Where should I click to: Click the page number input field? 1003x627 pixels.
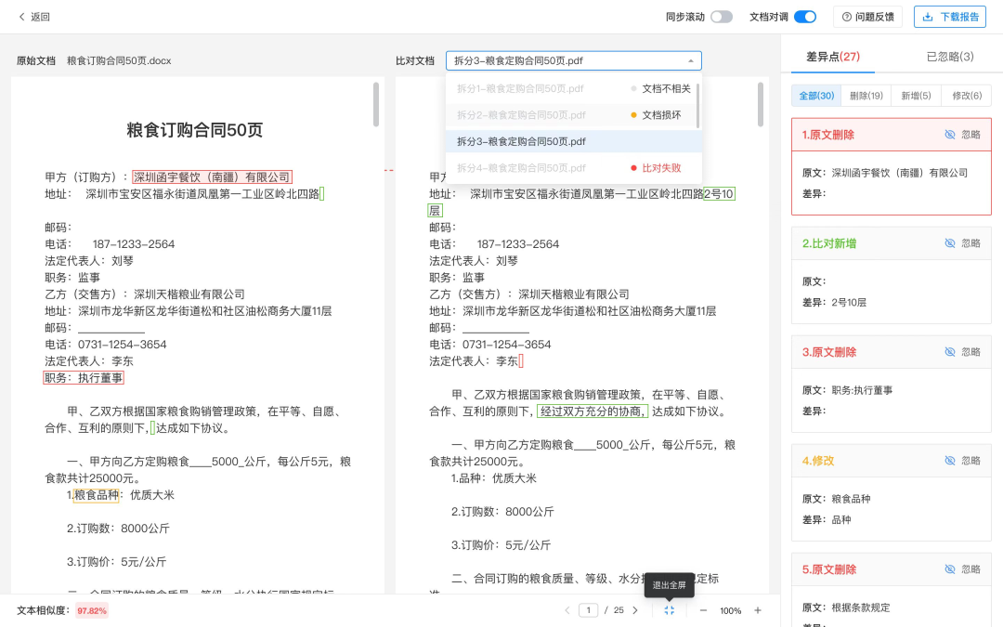tap(587, 610)
